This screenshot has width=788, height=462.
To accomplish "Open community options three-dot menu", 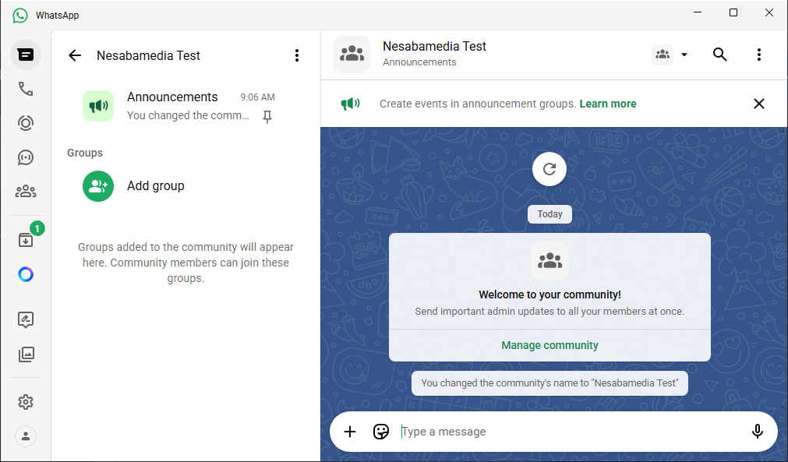I will (x=296, y=55).
